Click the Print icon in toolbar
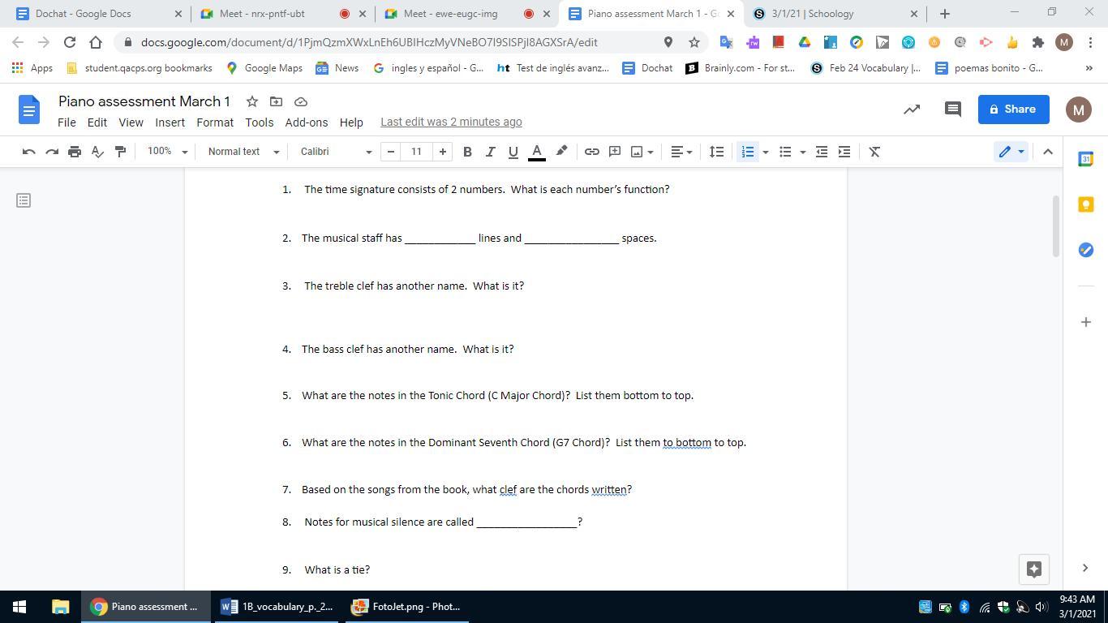This screenshot has width=1108, height=623. (x=75, y=152)
